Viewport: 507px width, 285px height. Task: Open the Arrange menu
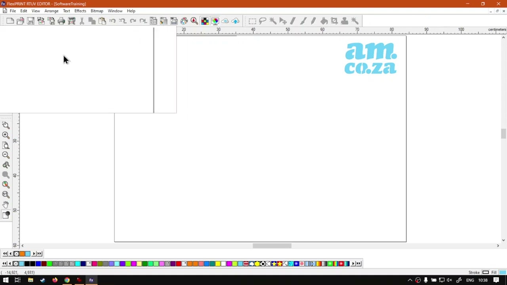coord(51,11)
